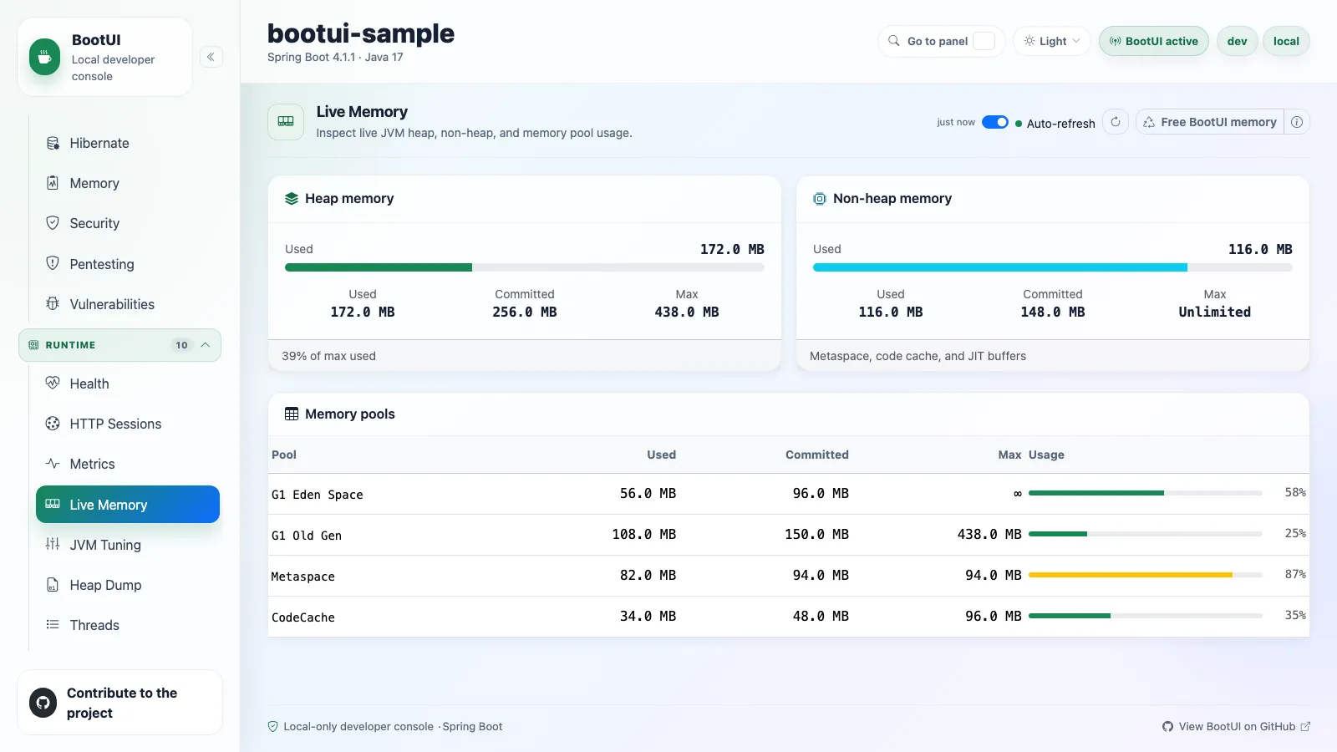Click the BootUI coffee cup logo
Viewport: 1337px width, 752px height.
click(x=44, y=58)
